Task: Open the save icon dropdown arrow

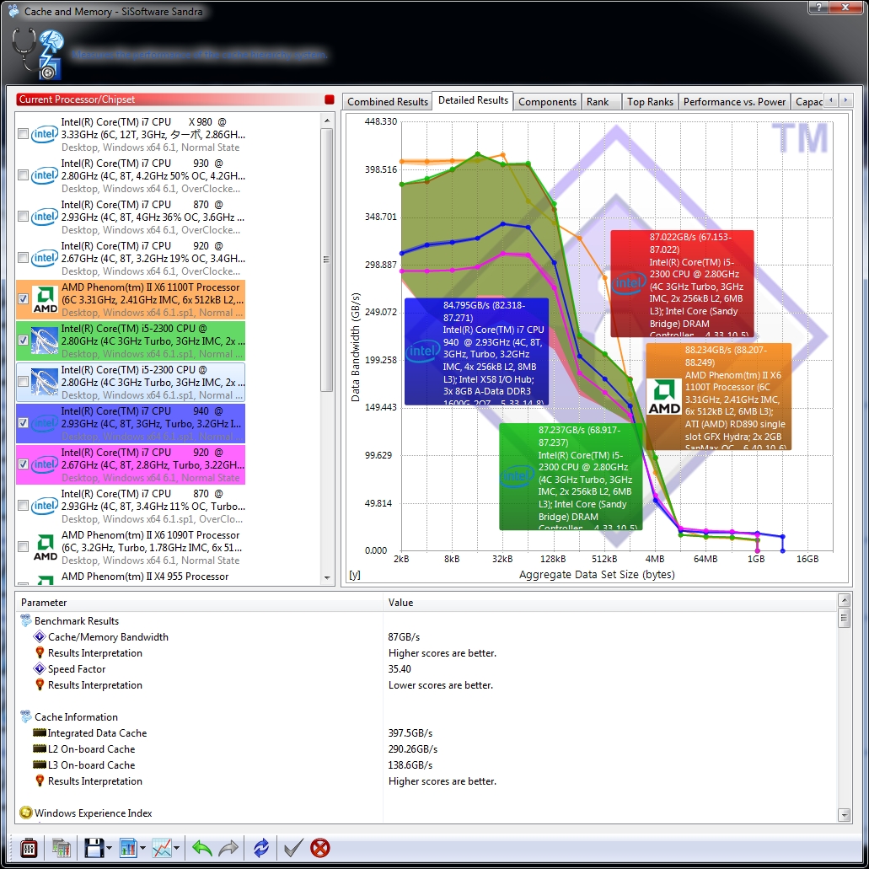Action: [110, 848]
